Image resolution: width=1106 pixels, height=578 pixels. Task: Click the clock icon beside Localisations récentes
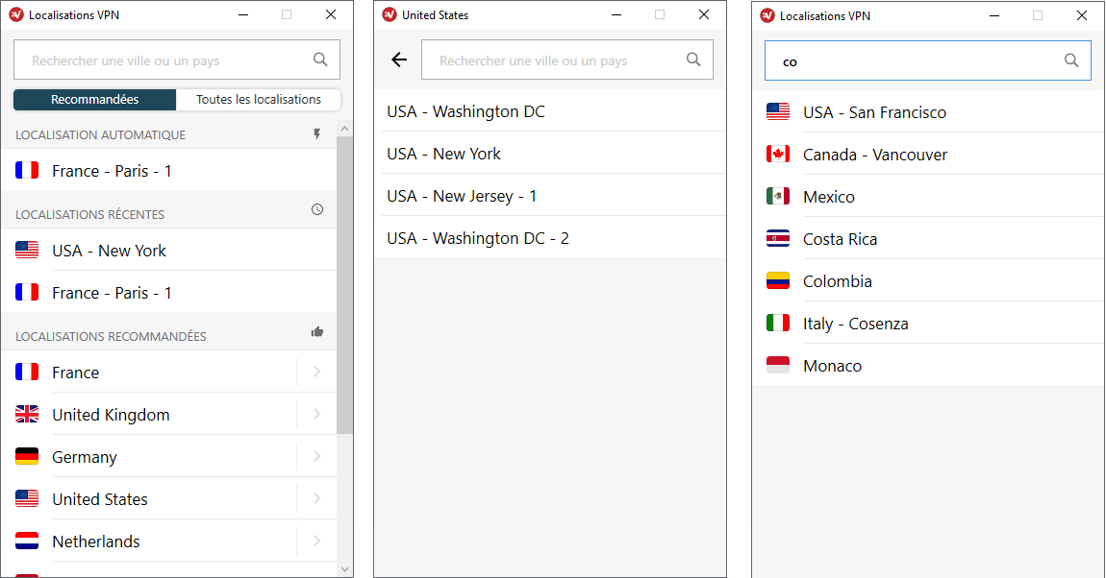click(317, 210)
